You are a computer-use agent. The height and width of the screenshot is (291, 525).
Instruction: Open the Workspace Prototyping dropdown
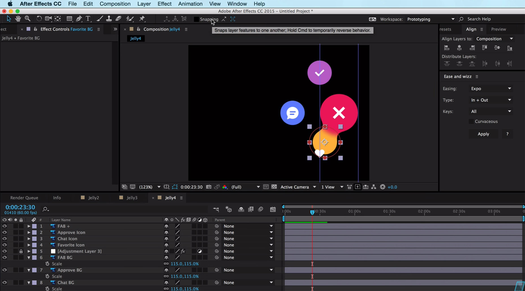tap(431, 19)
